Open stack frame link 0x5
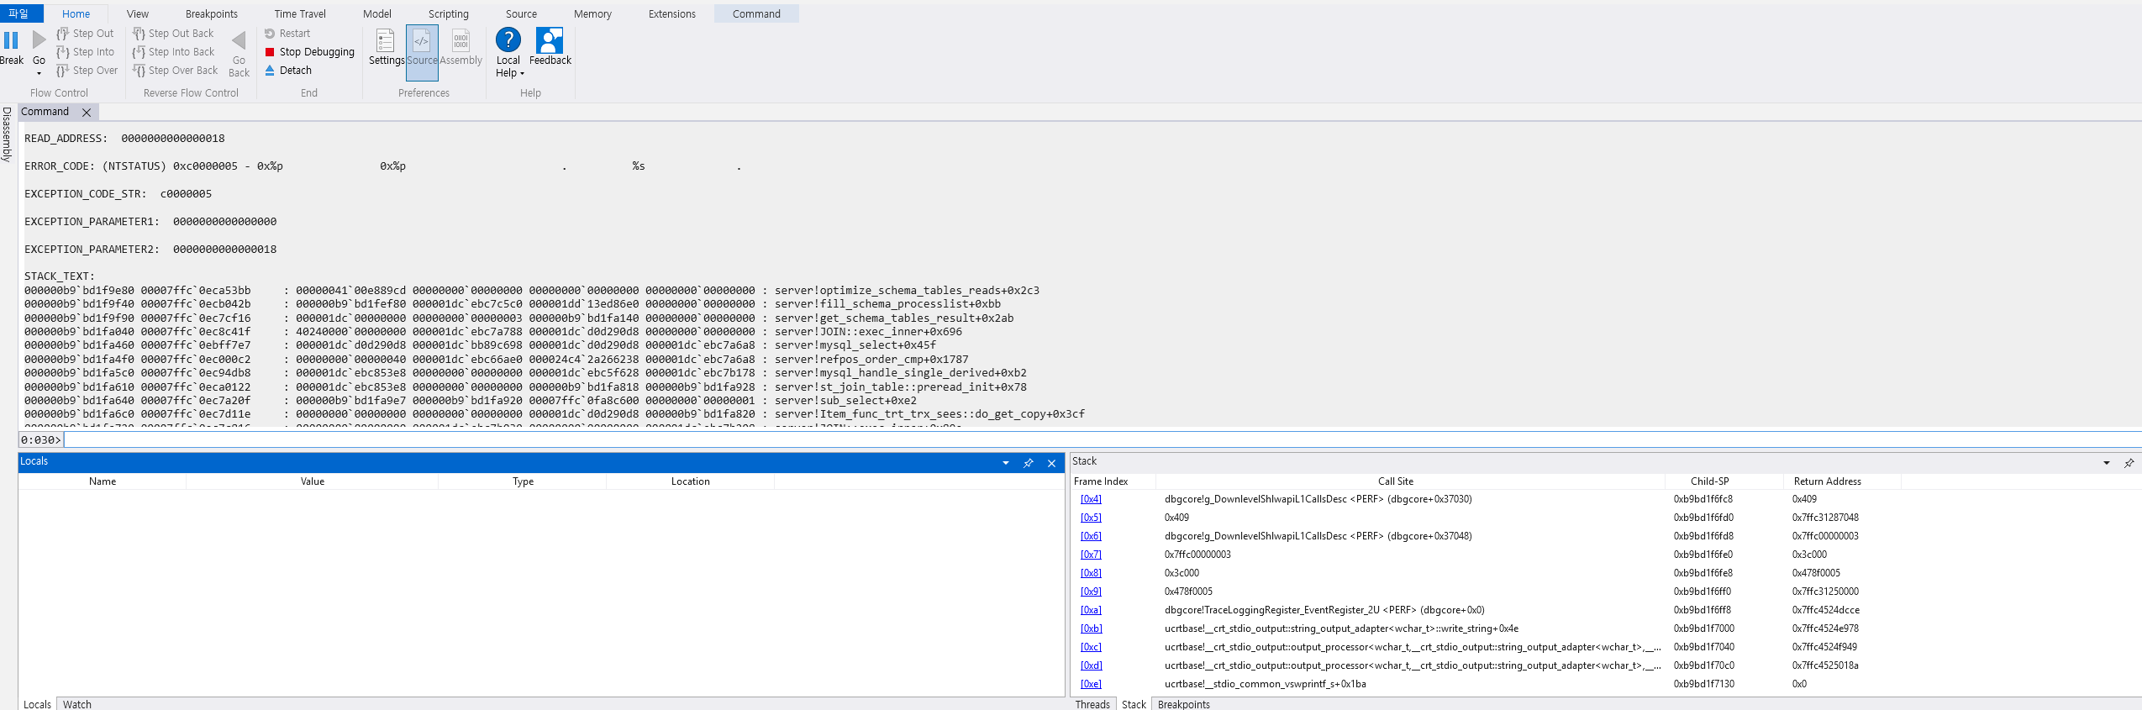Screen dimensions: 2142x710 click(1091, 518)
